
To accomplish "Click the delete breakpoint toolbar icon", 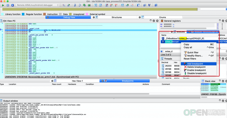I will point(116,5).
